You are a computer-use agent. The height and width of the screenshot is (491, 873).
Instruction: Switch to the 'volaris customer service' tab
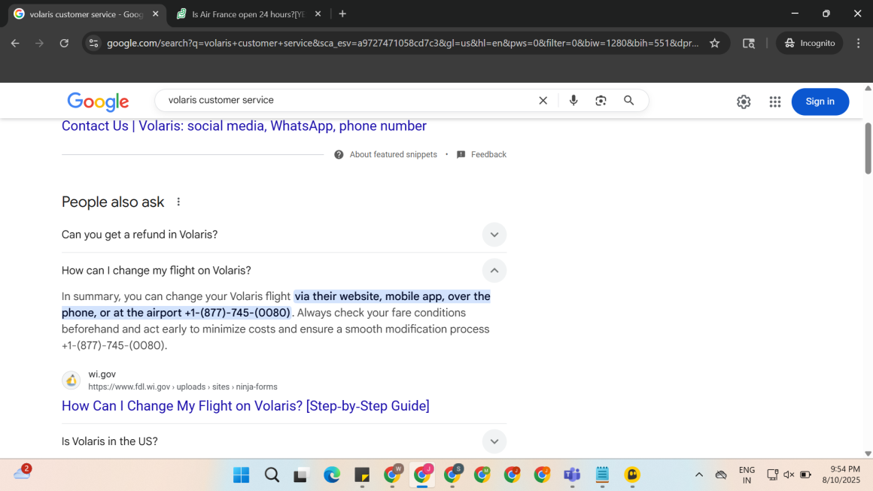(x=87, y=14)
